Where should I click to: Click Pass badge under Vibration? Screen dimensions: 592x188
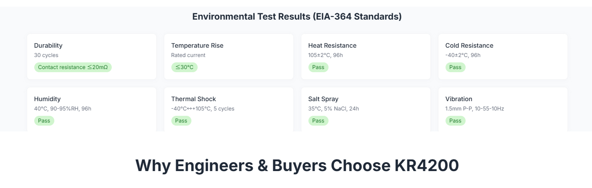(455, 121)
